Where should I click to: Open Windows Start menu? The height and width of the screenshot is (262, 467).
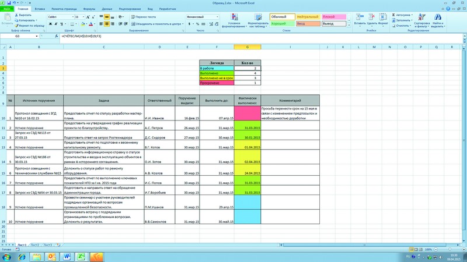pos(6,257)
